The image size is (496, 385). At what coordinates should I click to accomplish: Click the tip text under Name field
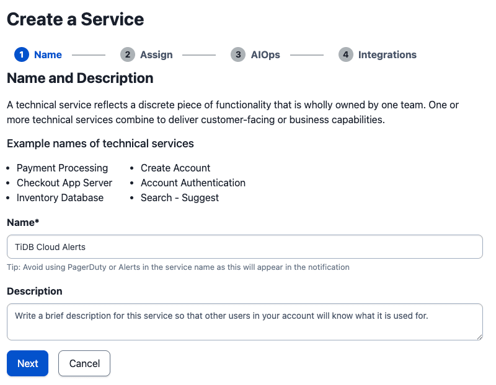pos(178,267)
